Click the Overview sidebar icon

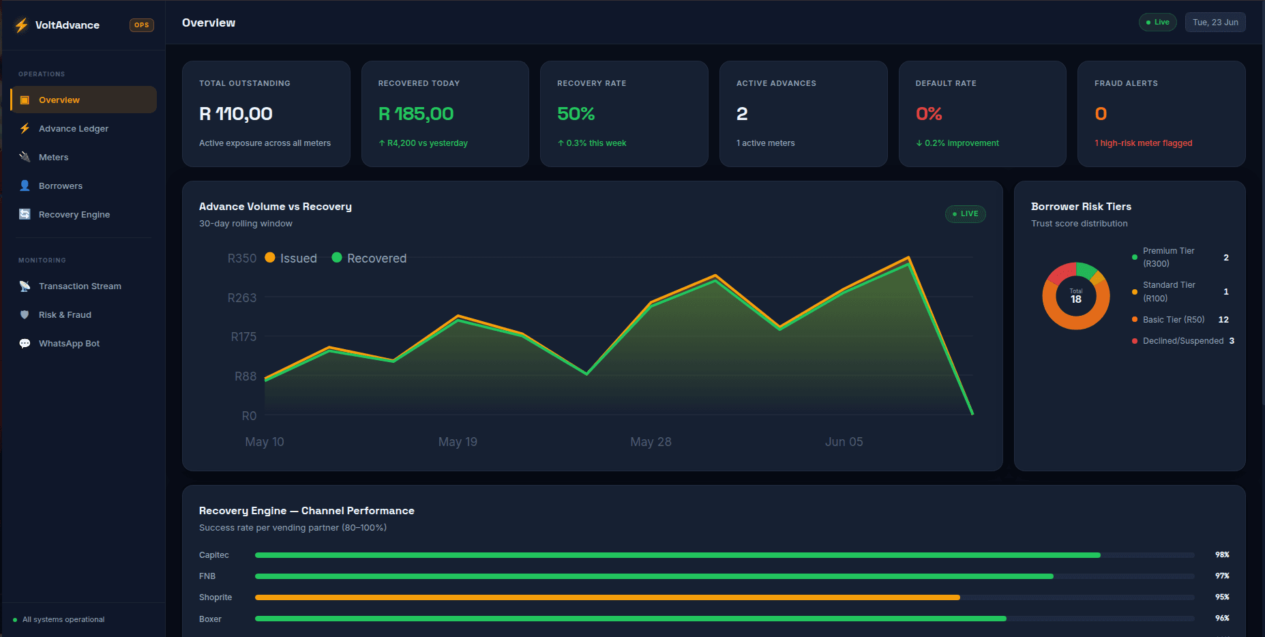(x=25, y=100)
